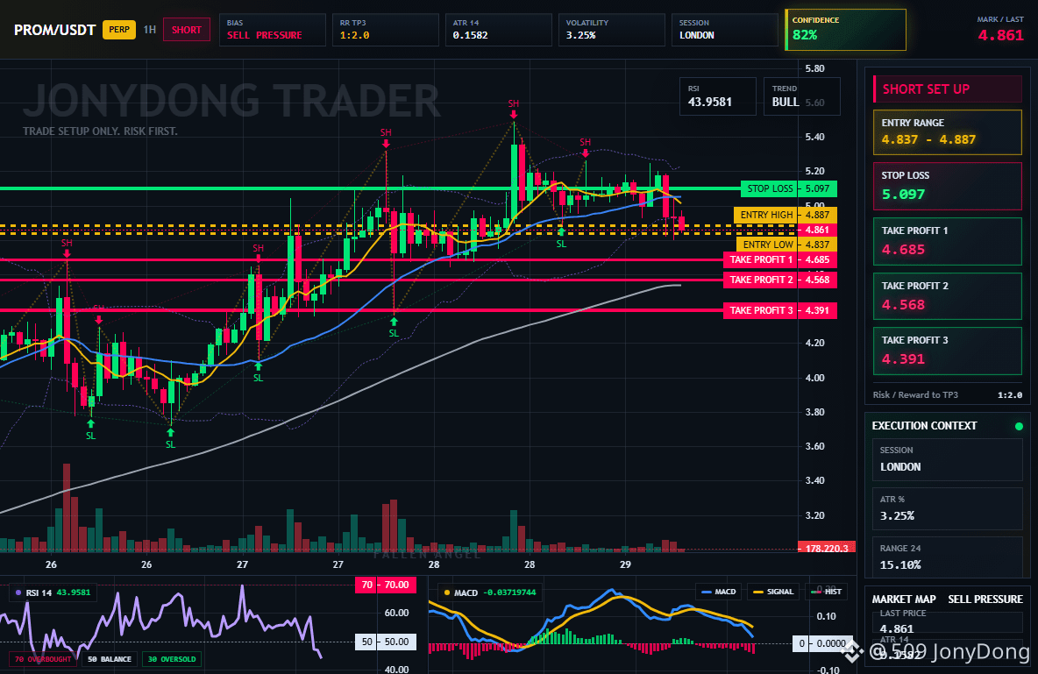Click the SHORT SET UP panel header

point(948,89)
